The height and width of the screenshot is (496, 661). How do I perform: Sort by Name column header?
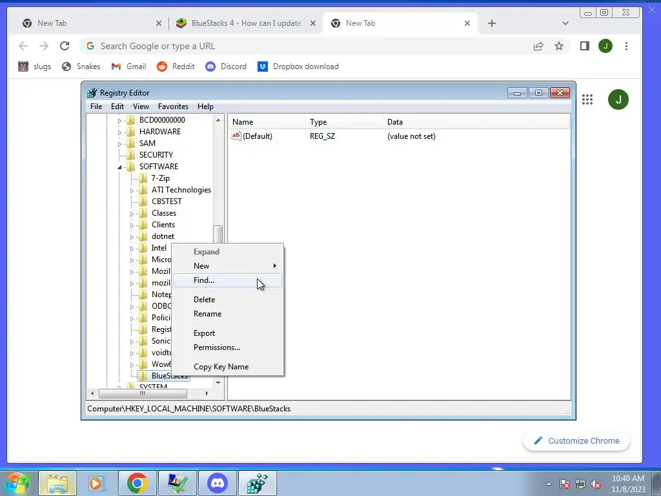pyautogui.click(x=267, y=122)
